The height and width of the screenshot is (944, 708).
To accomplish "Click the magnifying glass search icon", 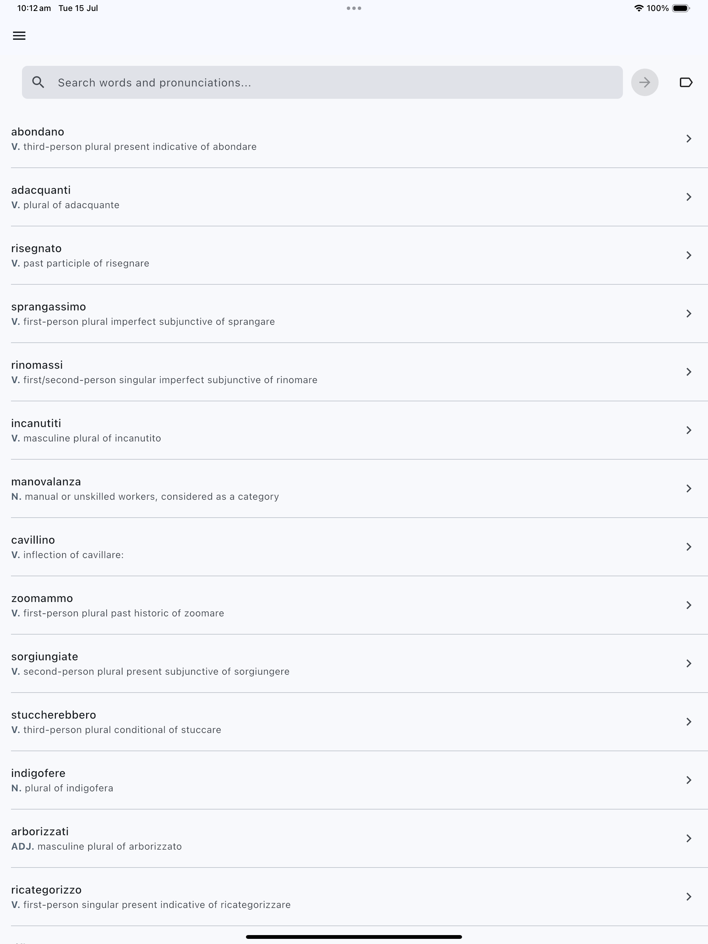I will pyautogui.click(x=38, y=82).
